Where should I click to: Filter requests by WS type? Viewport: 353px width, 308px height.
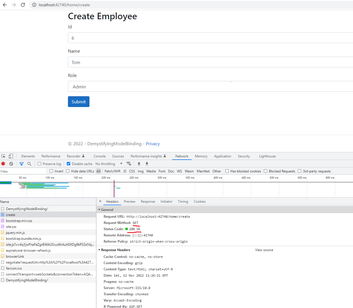click(179, 171)
